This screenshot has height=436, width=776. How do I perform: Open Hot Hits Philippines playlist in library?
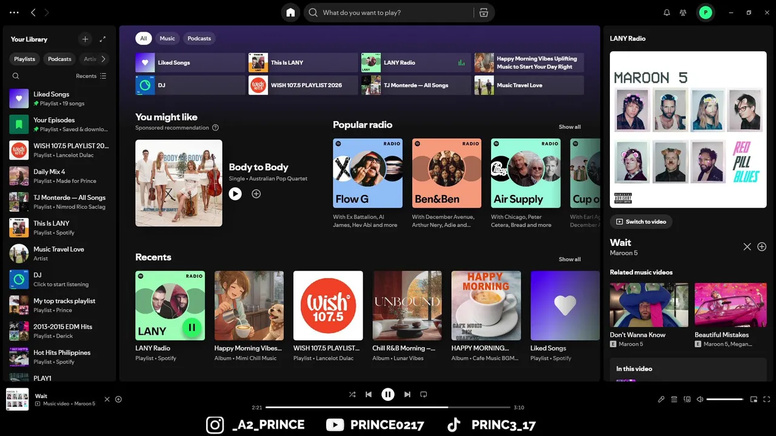59,357
